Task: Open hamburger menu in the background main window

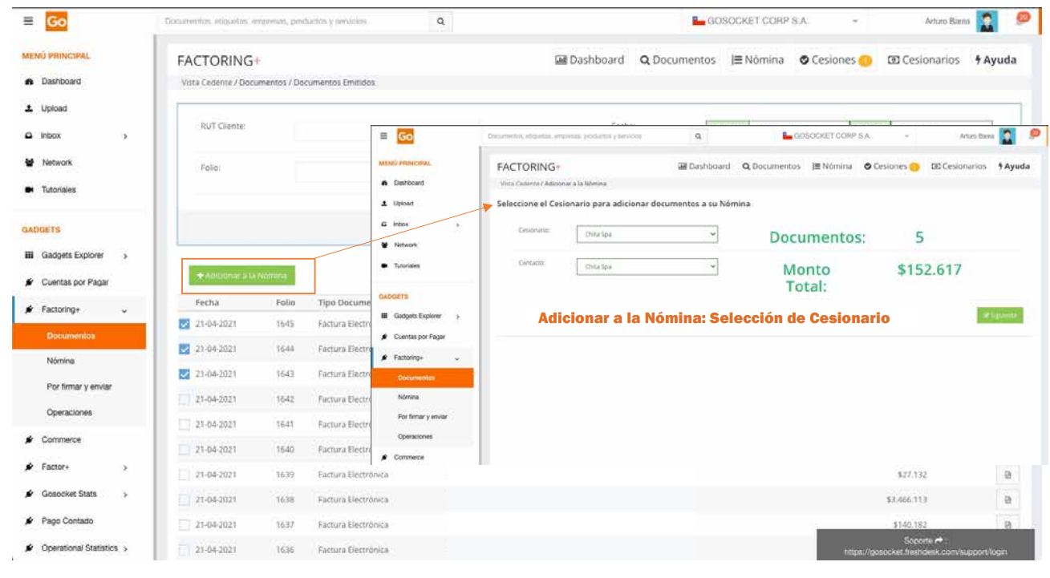Action: coord(28,22)
